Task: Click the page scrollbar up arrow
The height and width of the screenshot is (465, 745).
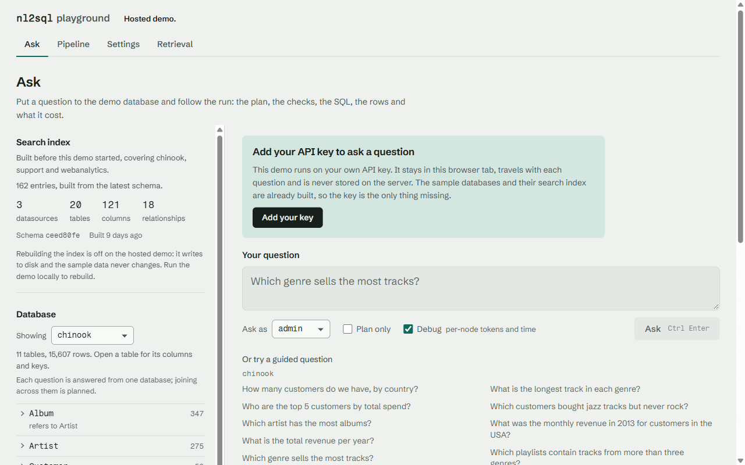Action: pyautogui.click(x=740, y=4)
